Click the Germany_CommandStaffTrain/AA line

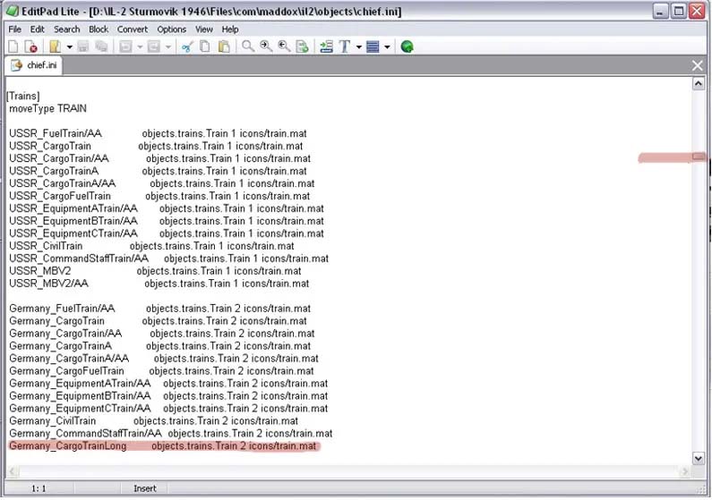click(x=171, y=433)
